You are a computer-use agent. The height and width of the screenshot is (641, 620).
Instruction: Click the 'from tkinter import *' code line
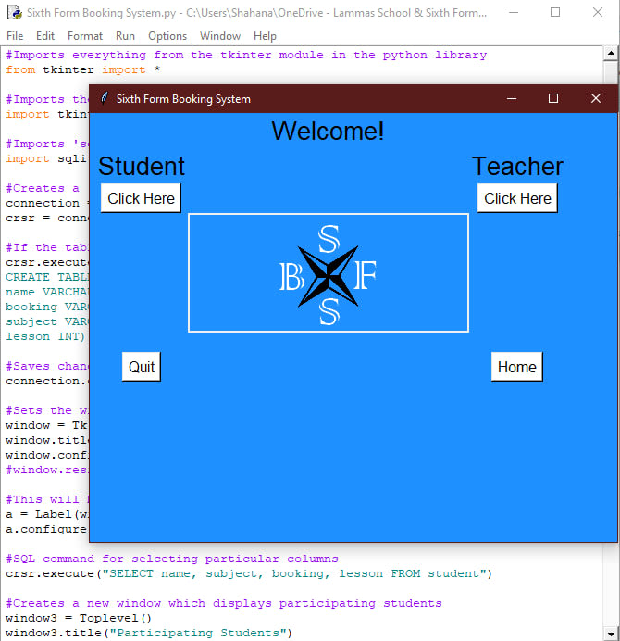tap(83, 69)
